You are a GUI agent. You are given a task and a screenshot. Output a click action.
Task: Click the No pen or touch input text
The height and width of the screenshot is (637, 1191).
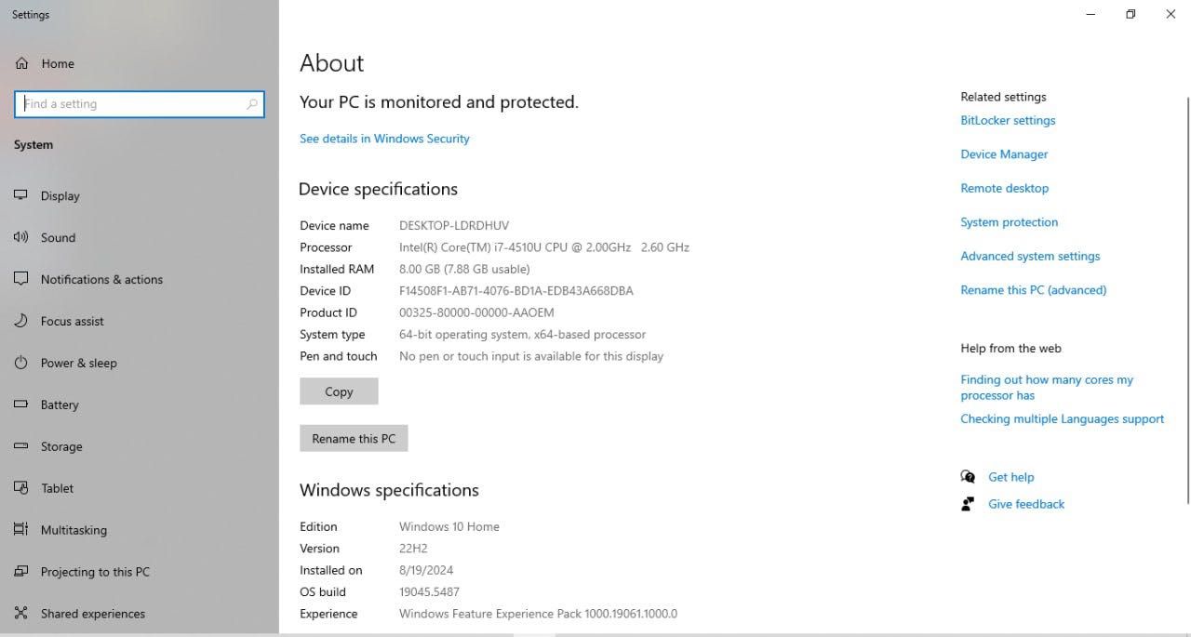tap(531, 356)
